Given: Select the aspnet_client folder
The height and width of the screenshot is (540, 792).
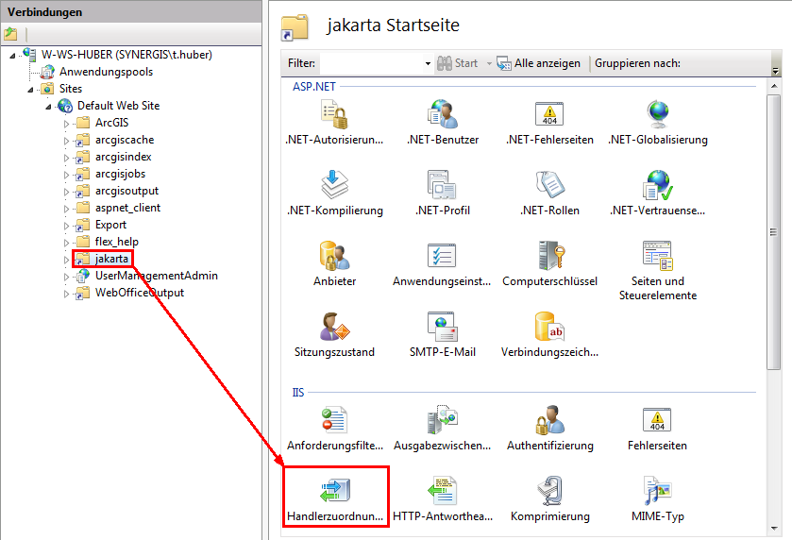Looking at the screenshot, I should (127, 208).
